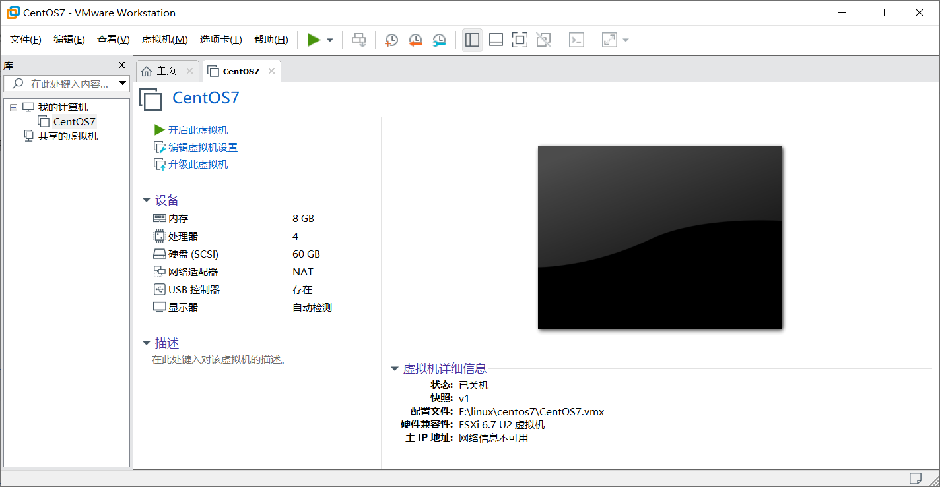Click the 网络适配器 network adapter icon
940x487 pixels.
pyautogui.click(x=160, y=272)
